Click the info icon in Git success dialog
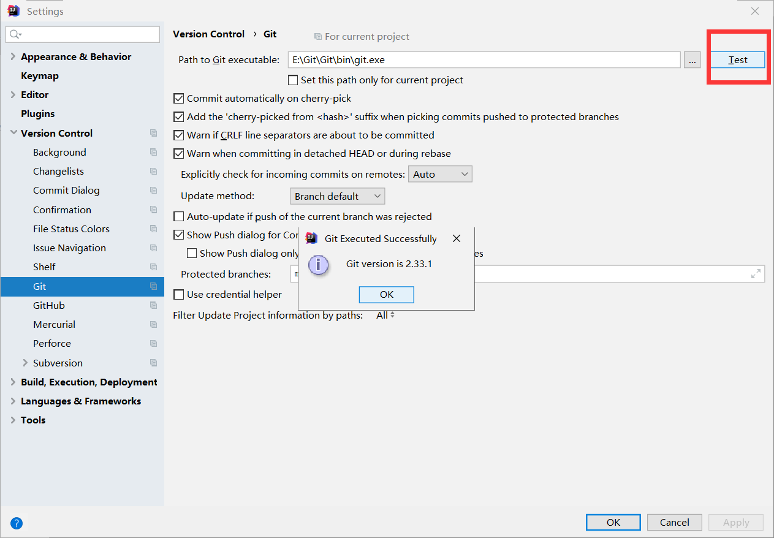The width and height of the screenshot is (774, 538). (x=318, y=265)
